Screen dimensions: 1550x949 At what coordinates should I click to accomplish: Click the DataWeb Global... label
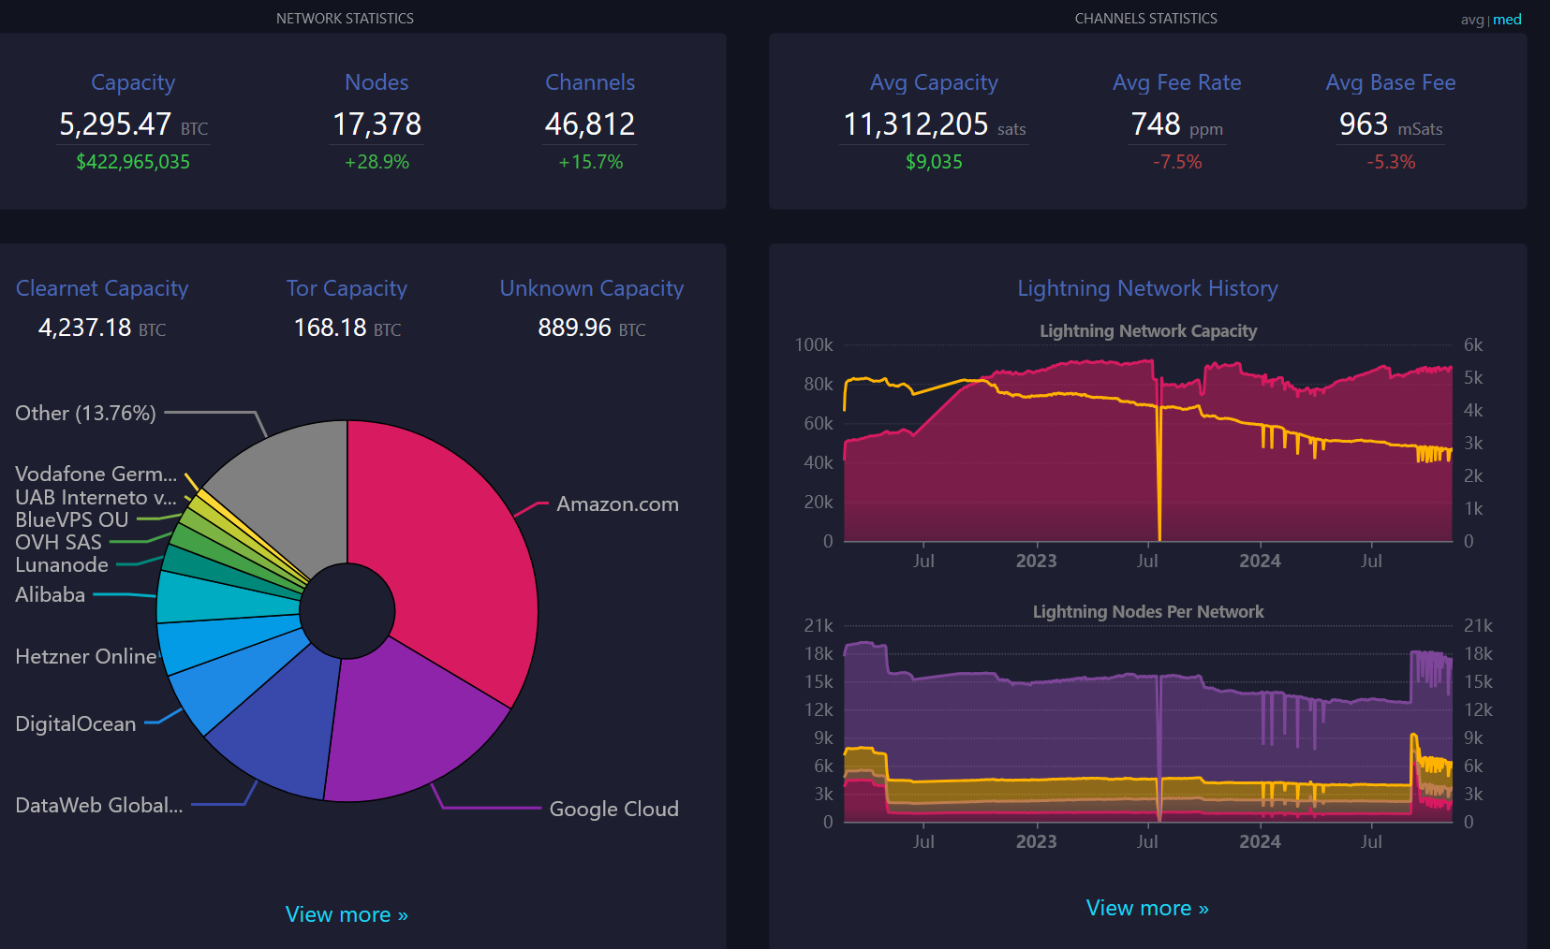99,805
